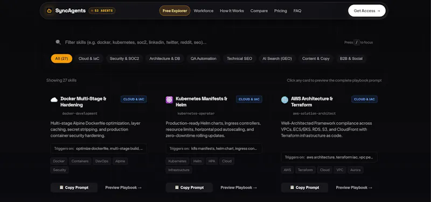Click the DevOps tag chip
Image resolution: width=431 pixels, height=202 pixels.
click(102, 161)
